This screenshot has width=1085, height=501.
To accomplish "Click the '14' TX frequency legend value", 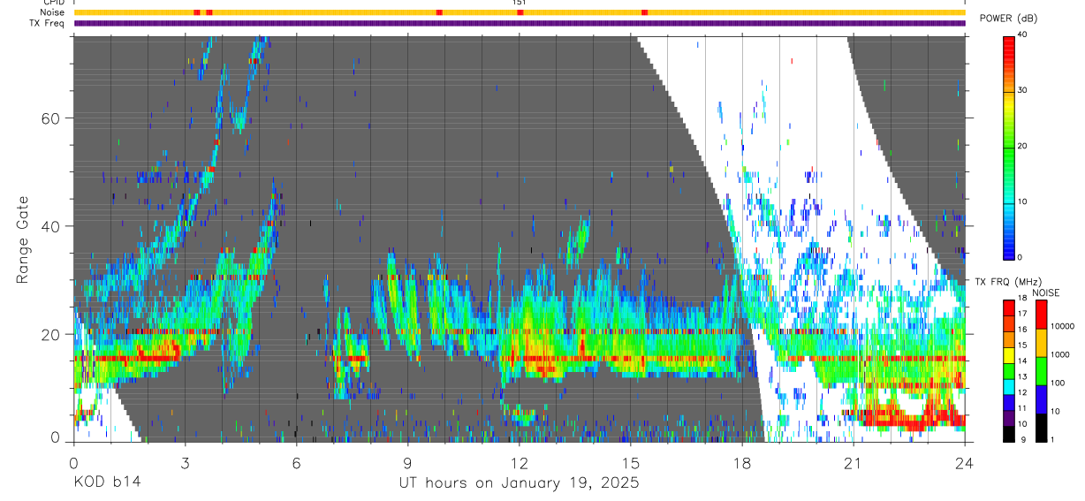I will [x=1024, y=361].
